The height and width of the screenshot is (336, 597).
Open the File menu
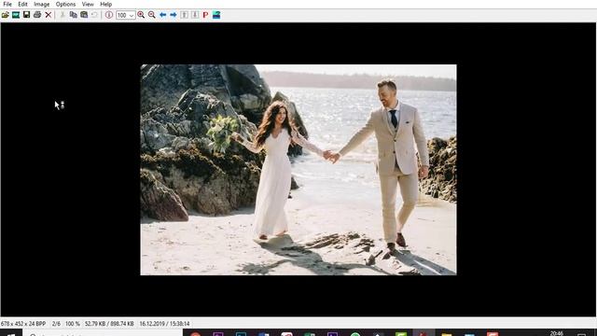coord(7,4)
